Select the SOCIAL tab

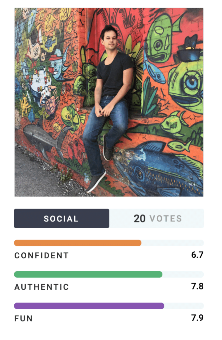point(62,218)
